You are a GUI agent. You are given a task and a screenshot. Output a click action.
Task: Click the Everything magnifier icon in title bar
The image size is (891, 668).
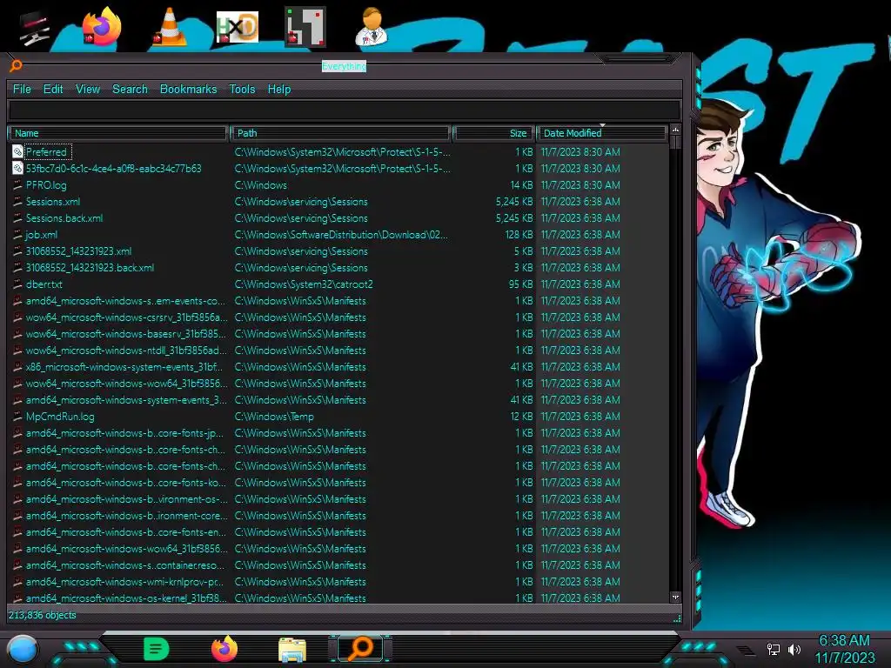pyautogui.click(x=16, y=66)
